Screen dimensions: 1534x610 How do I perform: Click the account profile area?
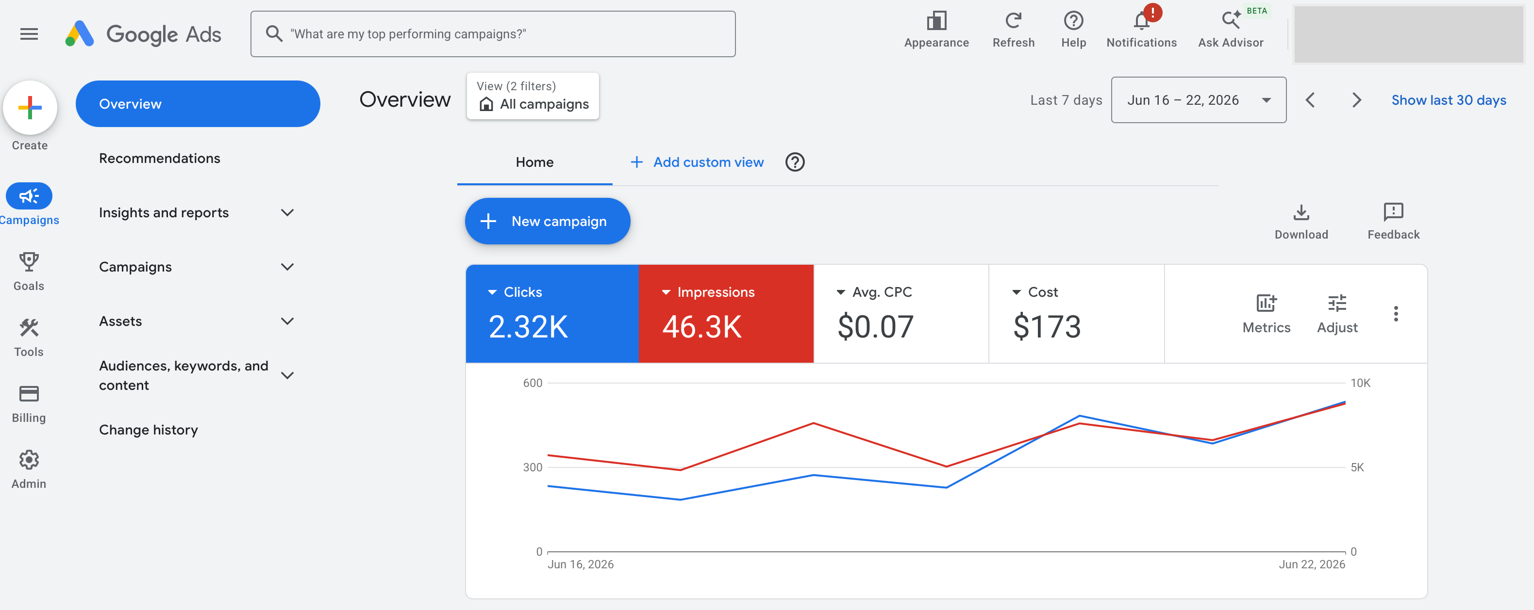point(1408,34)
